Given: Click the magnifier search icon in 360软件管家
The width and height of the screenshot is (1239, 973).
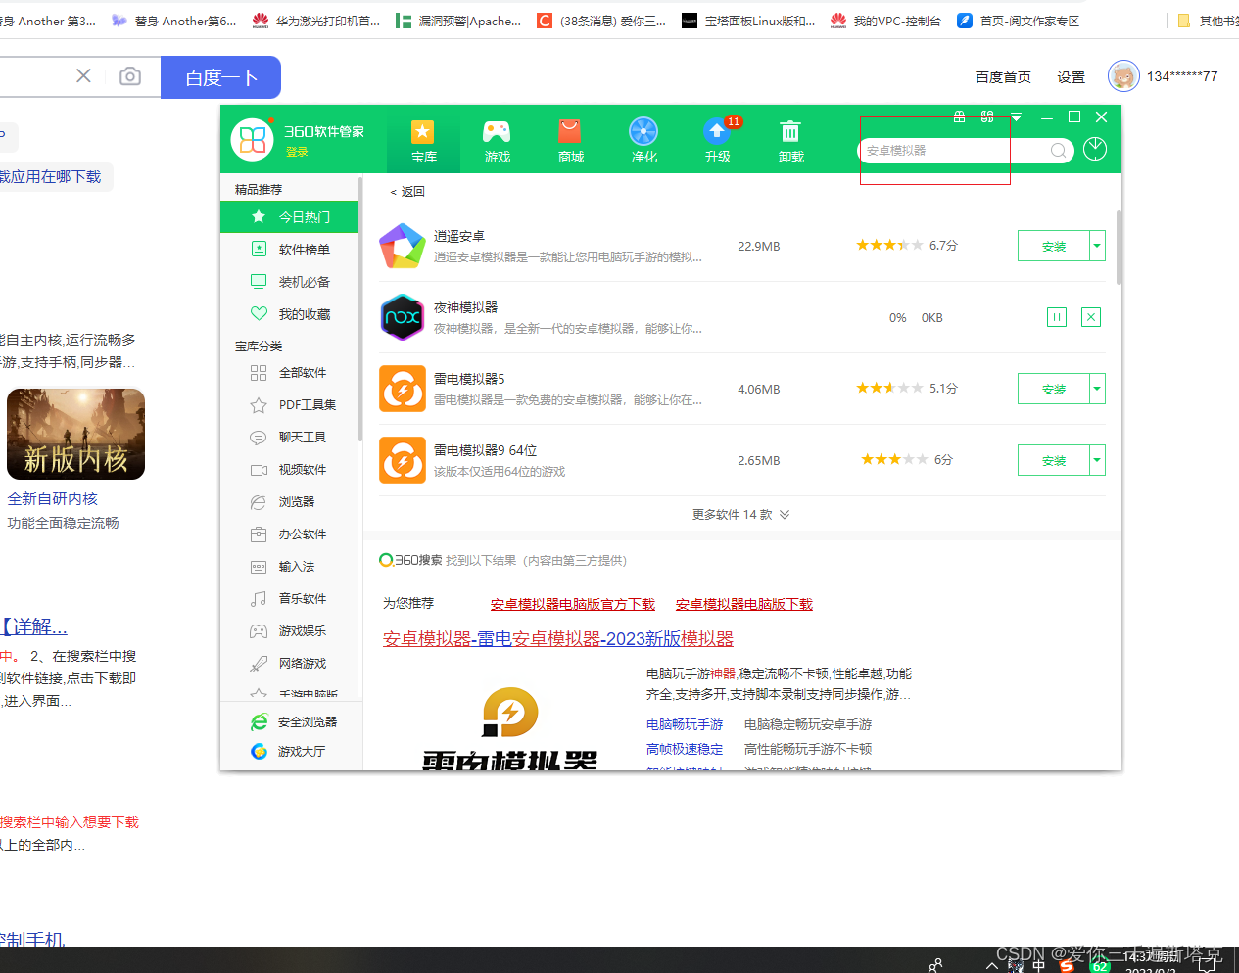Looking at the screenshot, I should point(1058,150).
